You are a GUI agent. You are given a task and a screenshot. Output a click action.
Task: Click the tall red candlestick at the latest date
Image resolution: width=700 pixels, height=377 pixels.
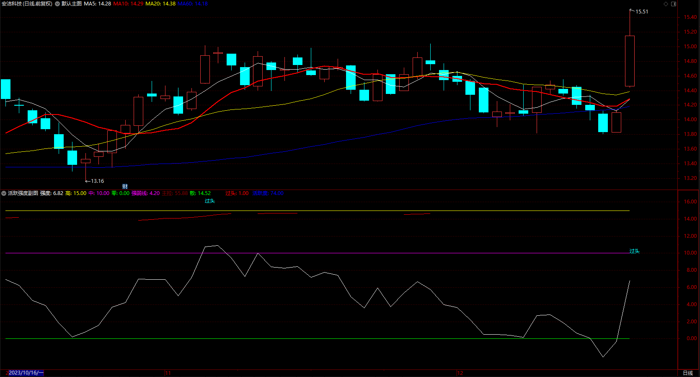[630, 61]
